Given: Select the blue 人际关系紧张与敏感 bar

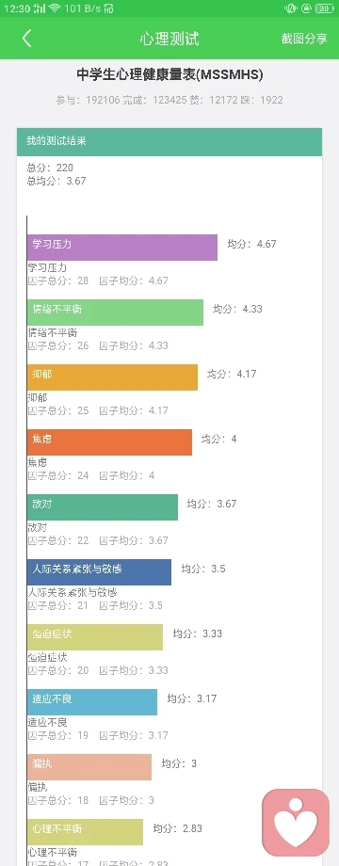Looking at the screenshot, I should pyautogui.click(x=99, y=572).
